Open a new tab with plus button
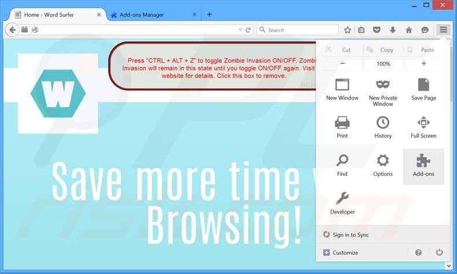Image resolution: width=457 pixels, height=274 pixels. (209, 14)
